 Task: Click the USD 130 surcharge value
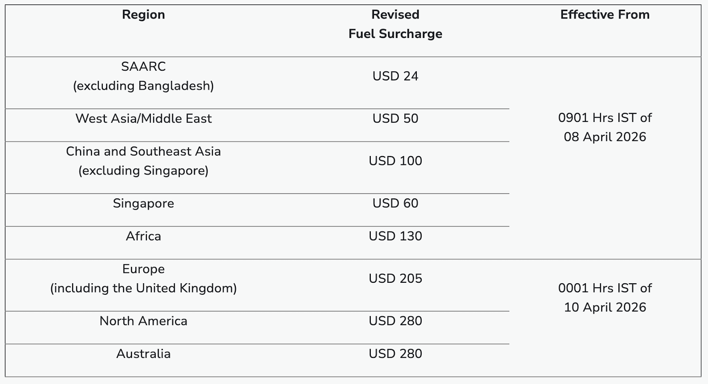coord(395,236)
